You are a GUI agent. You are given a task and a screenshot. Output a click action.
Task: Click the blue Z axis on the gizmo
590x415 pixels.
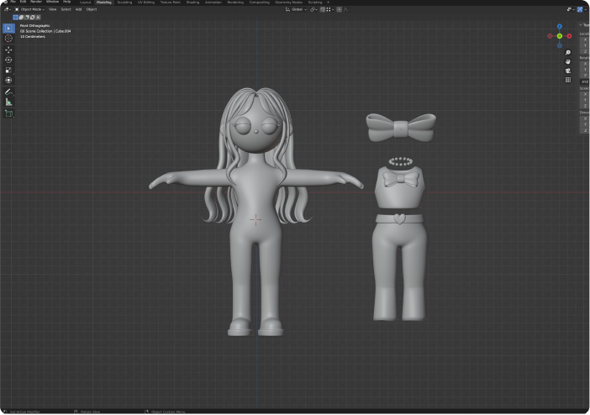point(560,26)
